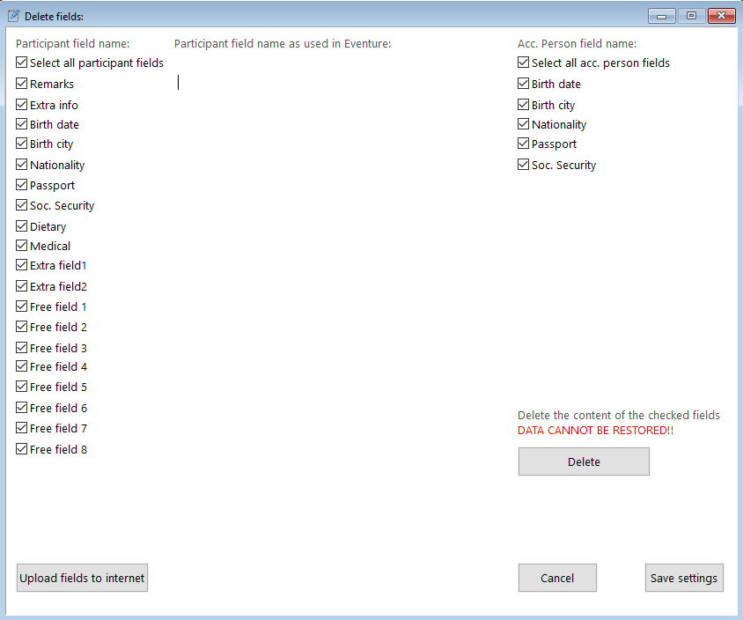Click the Save settings button
This screenshot has height=620, width=743.
[684, 578]
